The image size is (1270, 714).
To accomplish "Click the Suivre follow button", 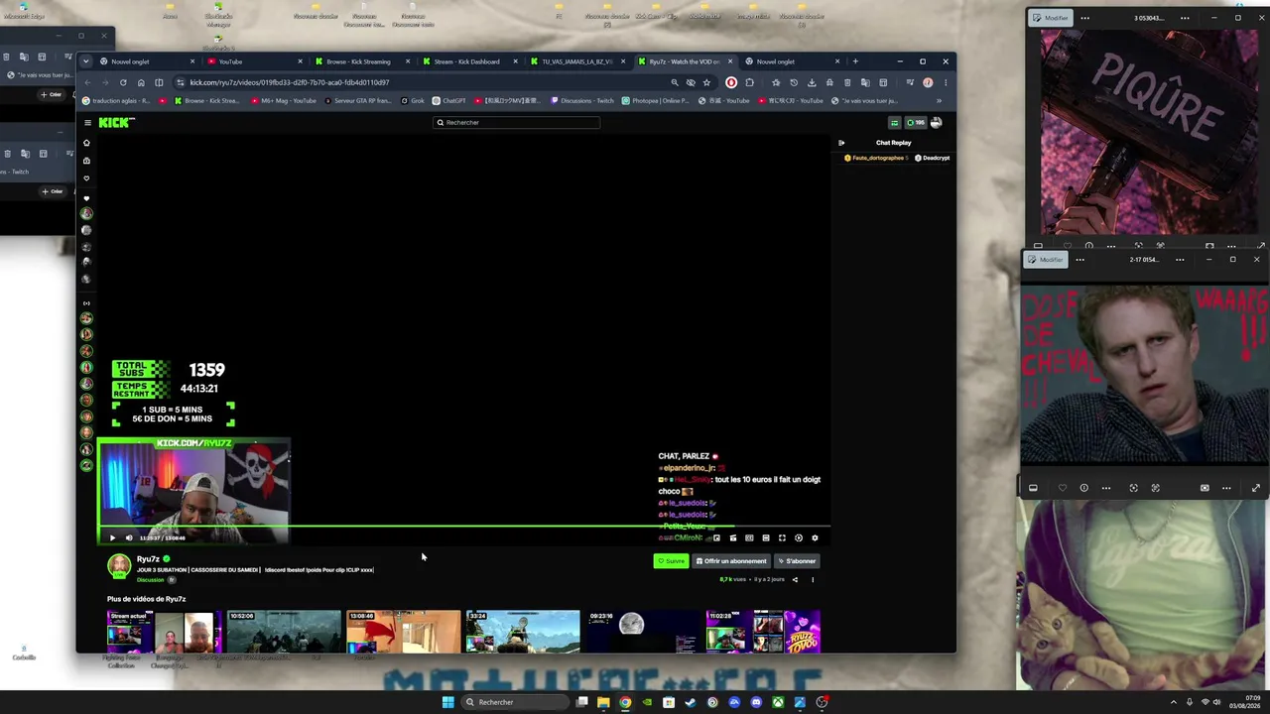I will pyautogui.click(x=671, y=561).
